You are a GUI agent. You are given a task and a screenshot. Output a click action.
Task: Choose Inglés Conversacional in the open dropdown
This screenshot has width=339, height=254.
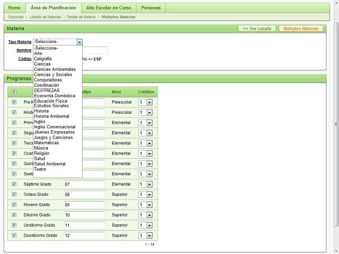[x=55, y=127]
